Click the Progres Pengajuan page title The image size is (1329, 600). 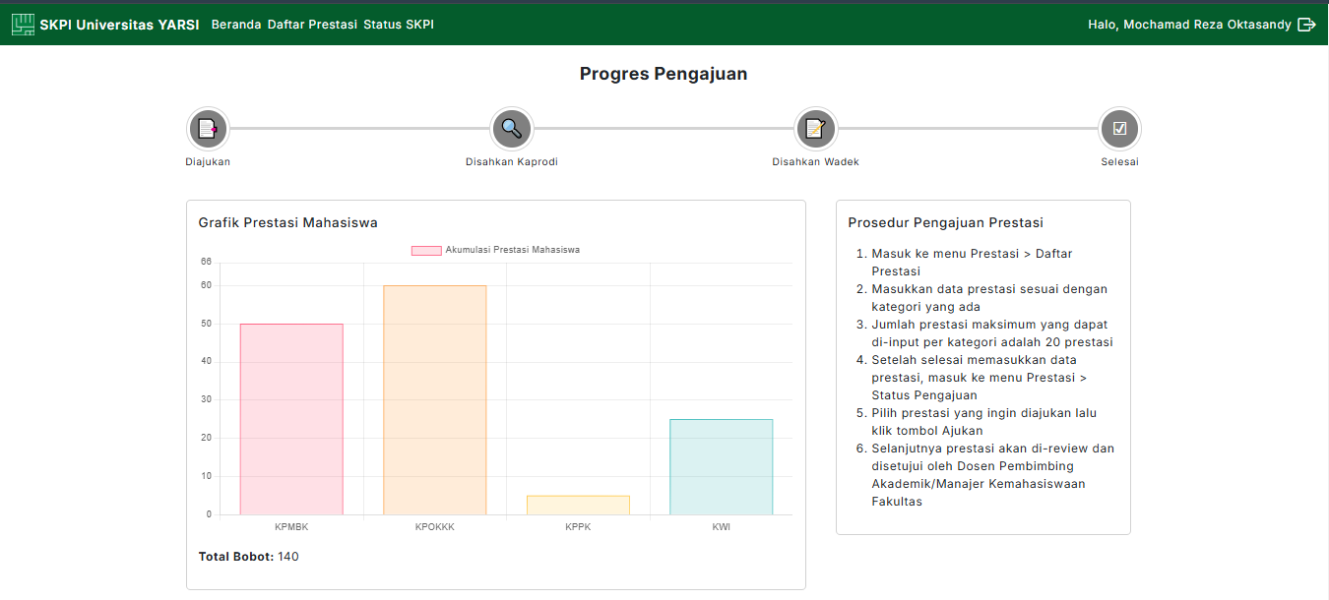tap(664, 74)
